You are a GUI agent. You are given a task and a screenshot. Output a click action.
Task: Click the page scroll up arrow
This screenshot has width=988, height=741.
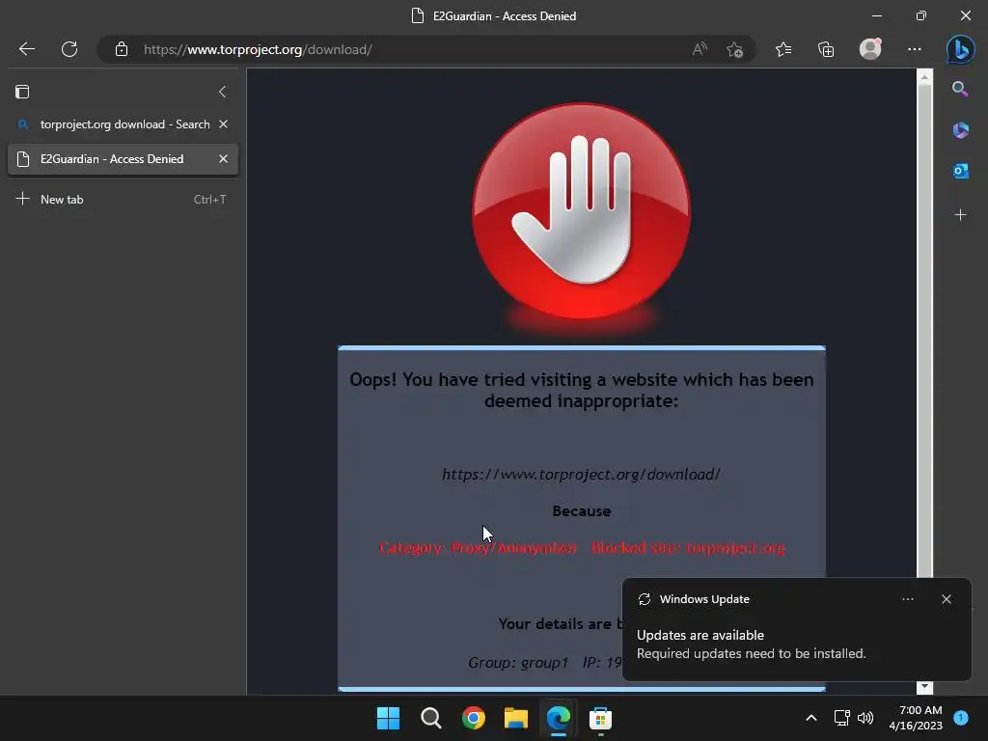924,77
